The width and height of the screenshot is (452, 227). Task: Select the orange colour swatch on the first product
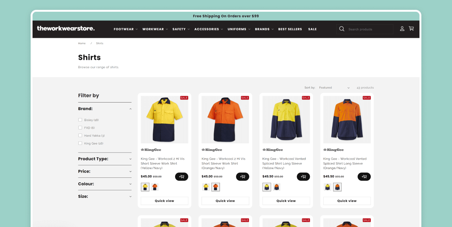(x=155, y=187)
